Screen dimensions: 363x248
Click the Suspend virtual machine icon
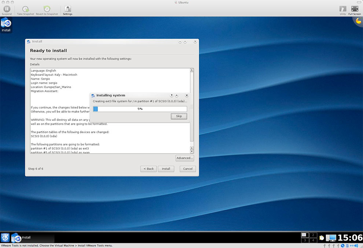[6, 9]
